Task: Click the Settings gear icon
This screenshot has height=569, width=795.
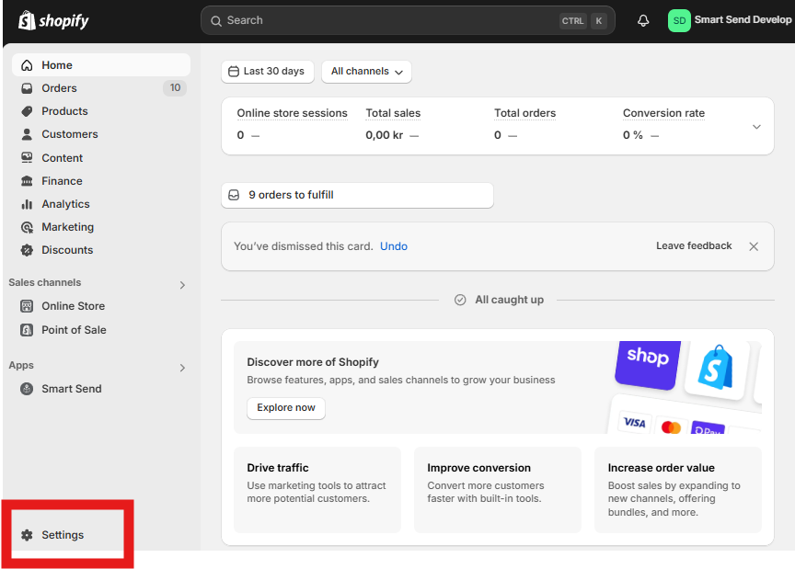Action: pos(27,535)
